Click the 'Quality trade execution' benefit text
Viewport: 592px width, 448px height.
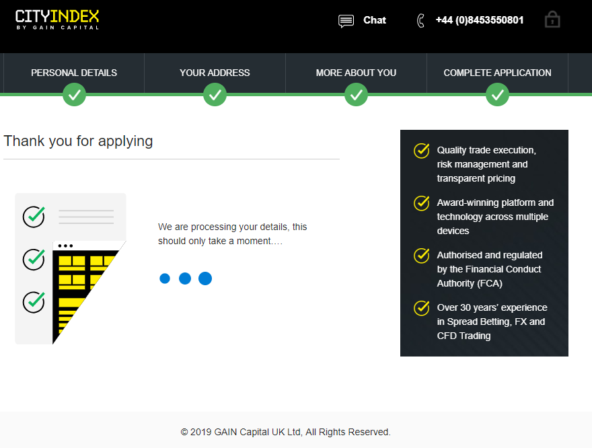[486, 164]
